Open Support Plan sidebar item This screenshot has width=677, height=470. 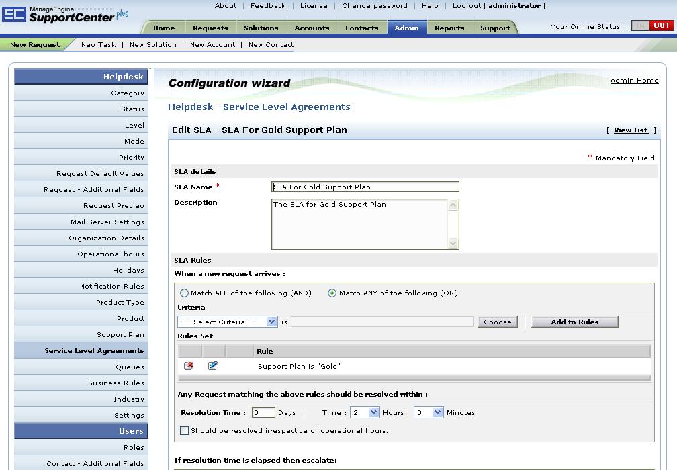click(x=81, y=334)
